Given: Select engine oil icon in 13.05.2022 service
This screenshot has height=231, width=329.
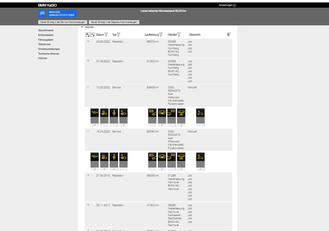Looking at the screenshot, I should pos(95,113).
